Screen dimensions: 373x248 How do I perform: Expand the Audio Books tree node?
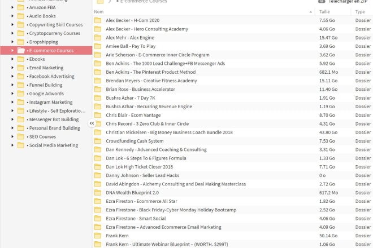(x=12, y=16)
